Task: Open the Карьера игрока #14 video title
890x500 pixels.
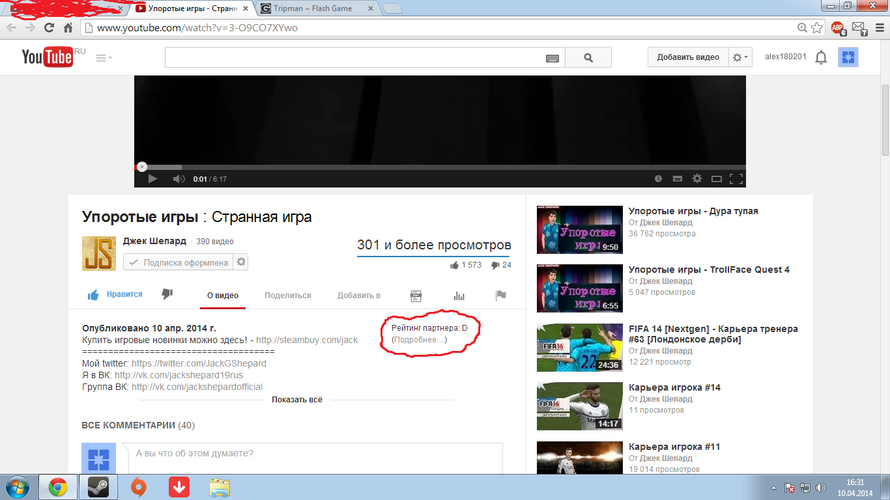Action: click(x=674, y=387)
